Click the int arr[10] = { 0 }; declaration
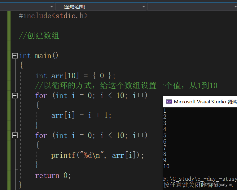The width and height of the screenshot is (237, 190). (75, 76)
